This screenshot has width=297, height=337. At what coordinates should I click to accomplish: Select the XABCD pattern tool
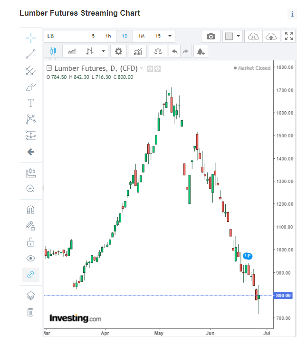pyautogui.click(x=31, y=119)
